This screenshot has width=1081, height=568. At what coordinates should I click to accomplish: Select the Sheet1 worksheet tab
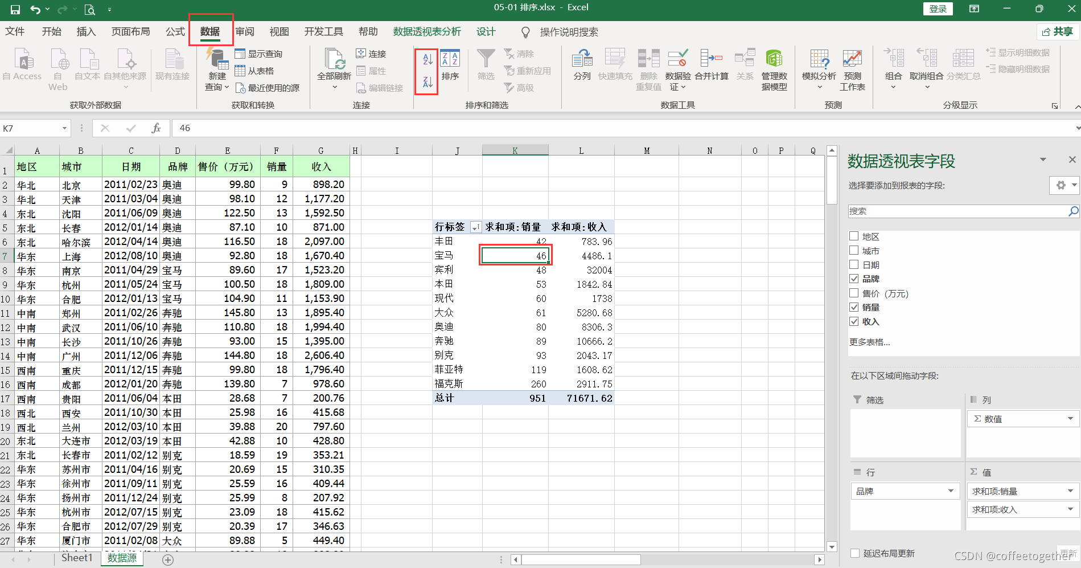coord(77,558)
